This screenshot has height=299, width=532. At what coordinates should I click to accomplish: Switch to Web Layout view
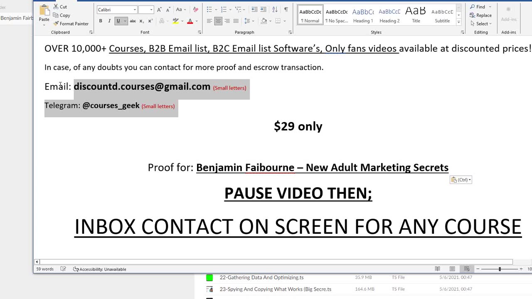(x=467, y=269)
